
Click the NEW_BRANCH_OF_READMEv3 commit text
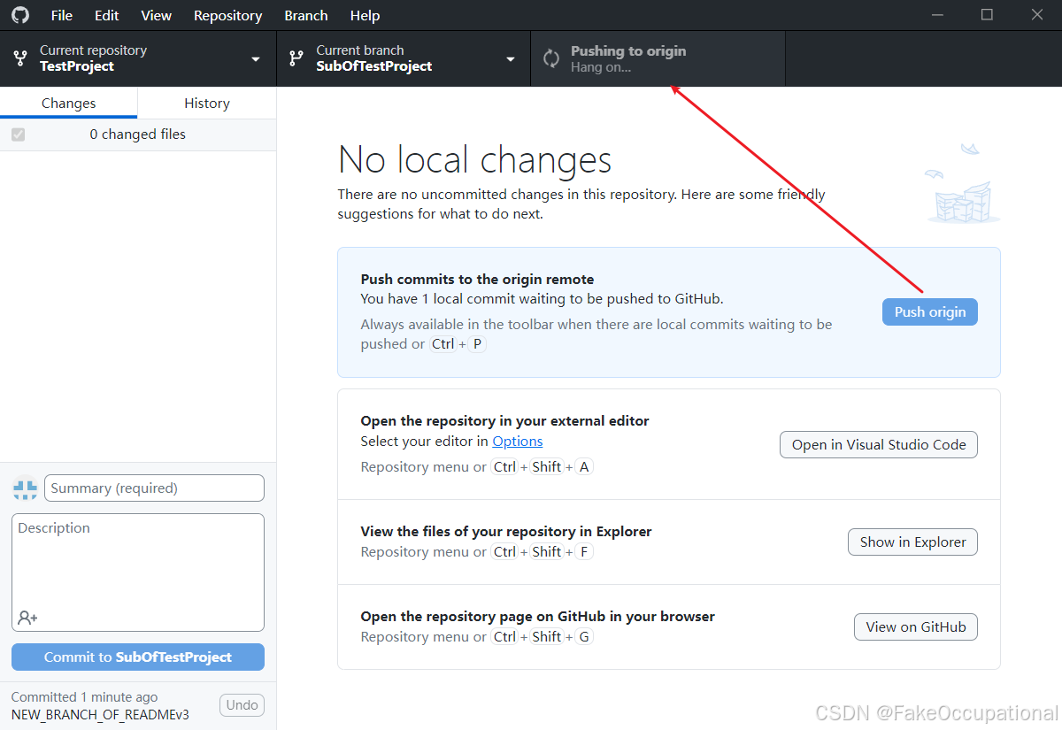click(100, 714)
